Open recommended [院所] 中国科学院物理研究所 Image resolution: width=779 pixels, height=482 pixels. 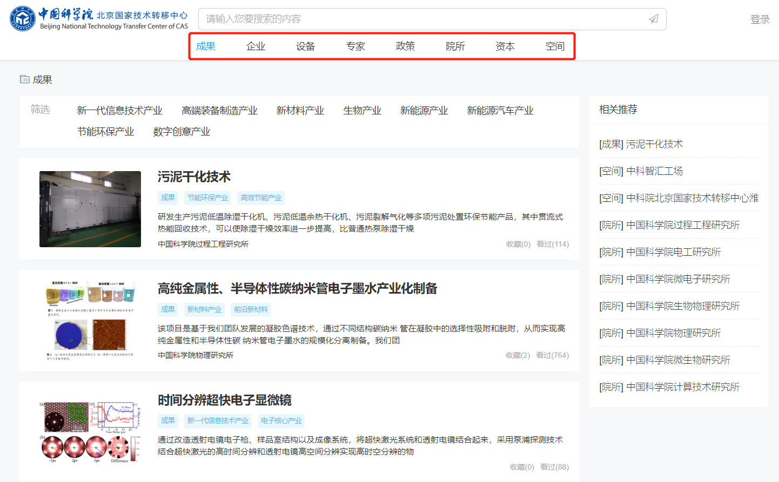click(x=660, y=333)
